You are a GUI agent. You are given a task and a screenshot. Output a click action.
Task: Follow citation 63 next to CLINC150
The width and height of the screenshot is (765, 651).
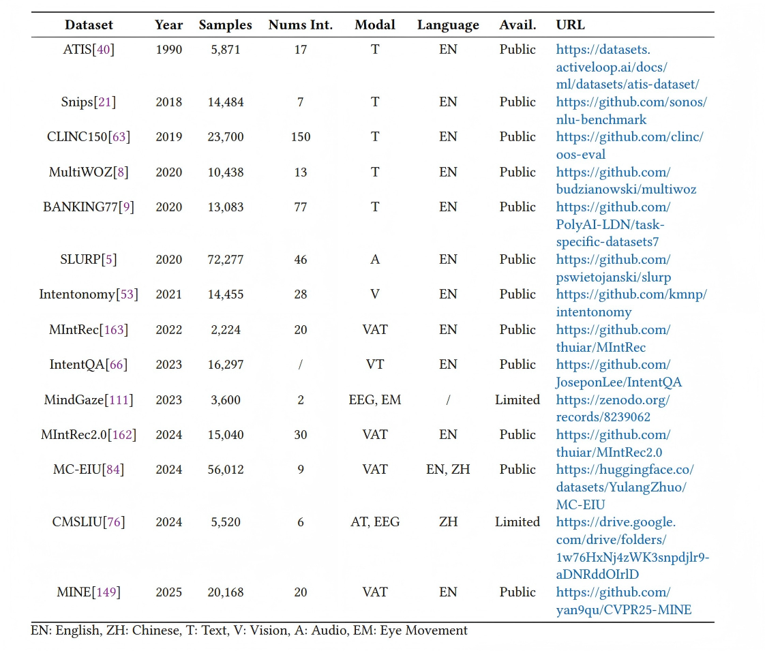coord(119,137)
